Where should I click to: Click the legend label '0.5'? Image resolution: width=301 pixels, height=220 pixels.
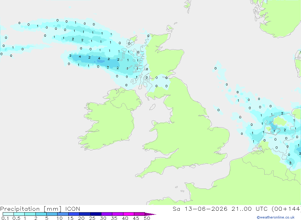[16, 218]
